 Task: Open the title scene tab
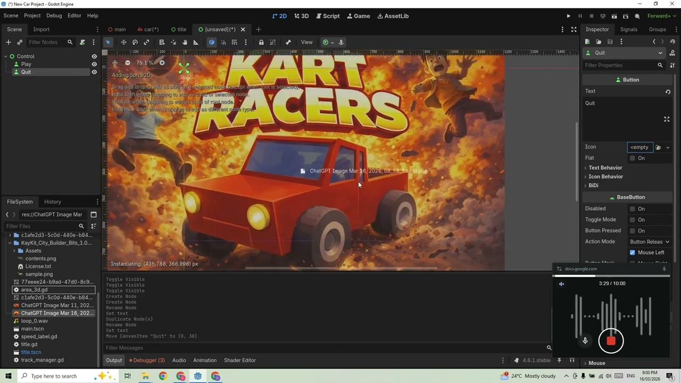point(179,29)
